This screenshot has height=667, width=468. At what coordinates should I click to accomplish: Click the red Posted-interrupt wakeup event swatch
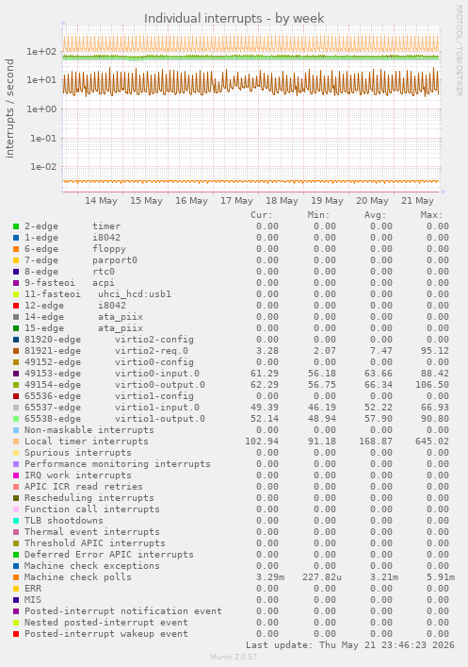(x=16, y=634)
